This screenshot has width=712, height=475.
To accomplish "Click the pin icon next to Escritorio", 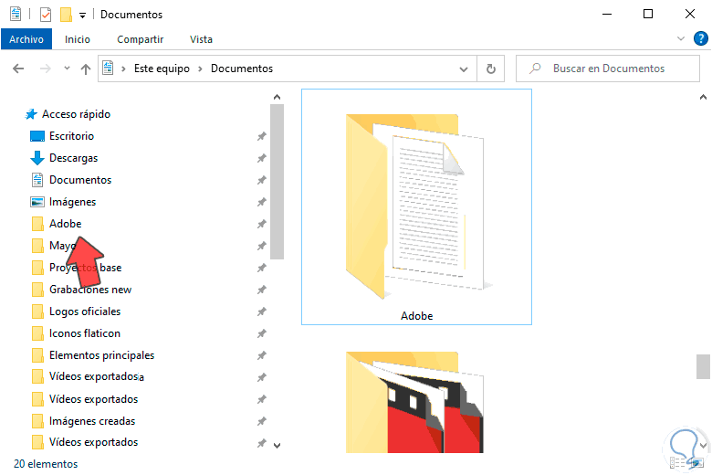I will click(x=262, y=136).
